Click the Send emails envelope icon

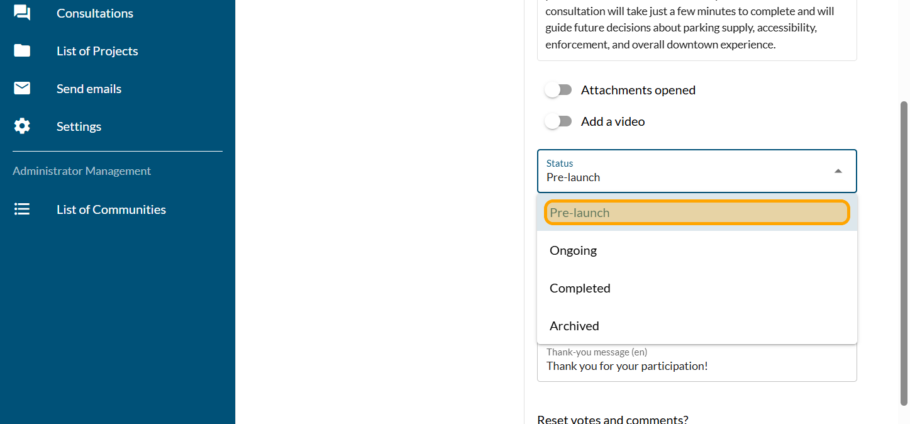tap(22, 89)
